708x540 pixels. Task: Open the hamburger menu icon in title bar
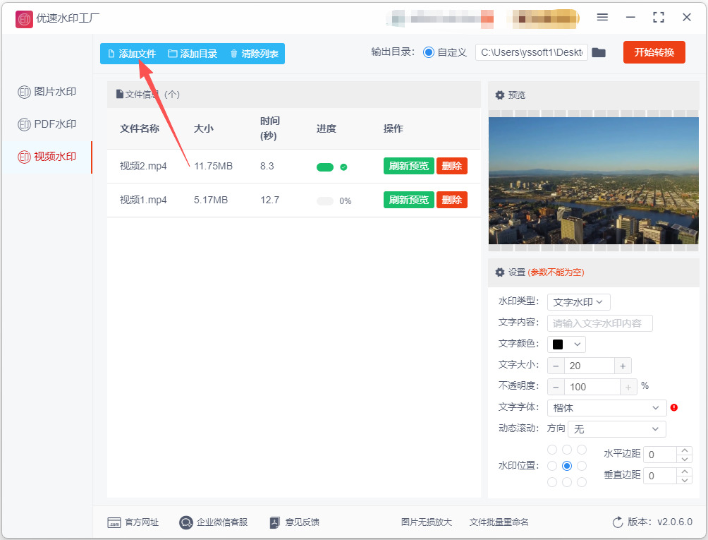602,17
